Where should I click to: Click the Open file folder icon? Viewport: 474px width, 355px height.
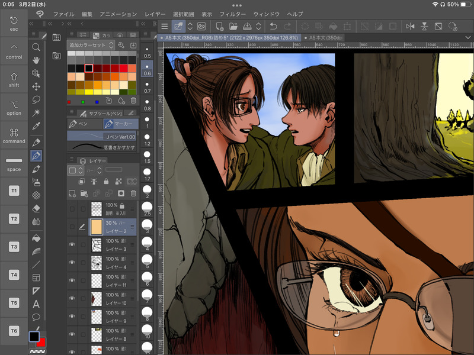pos(233,27)
